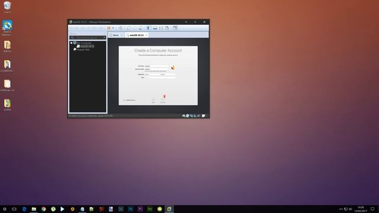Open Cortana search circle on taskbar
The width and height of the screenshot is (379, 213).
[5, 209]
